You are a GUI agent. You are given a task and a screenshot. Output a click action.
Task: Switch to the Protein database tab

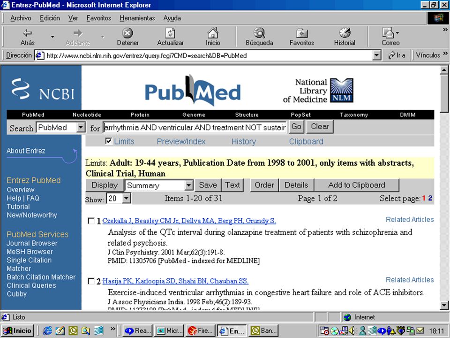coord(140,115)
